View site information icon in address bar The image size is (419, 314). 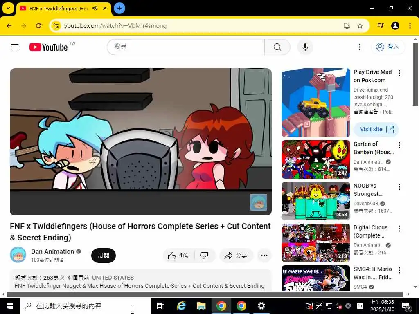(56, 26)
